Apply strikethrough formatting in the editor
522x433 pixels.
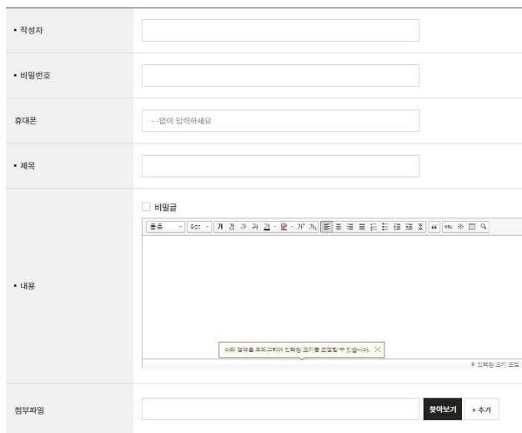(x=255, y=227)
